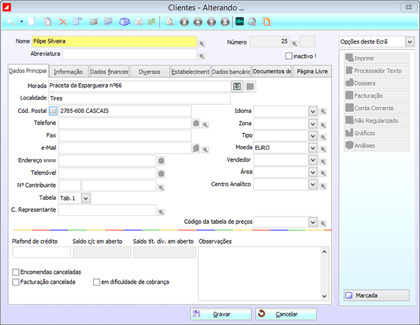
Task: Click the Gravar button
Action: click(221, 314)
